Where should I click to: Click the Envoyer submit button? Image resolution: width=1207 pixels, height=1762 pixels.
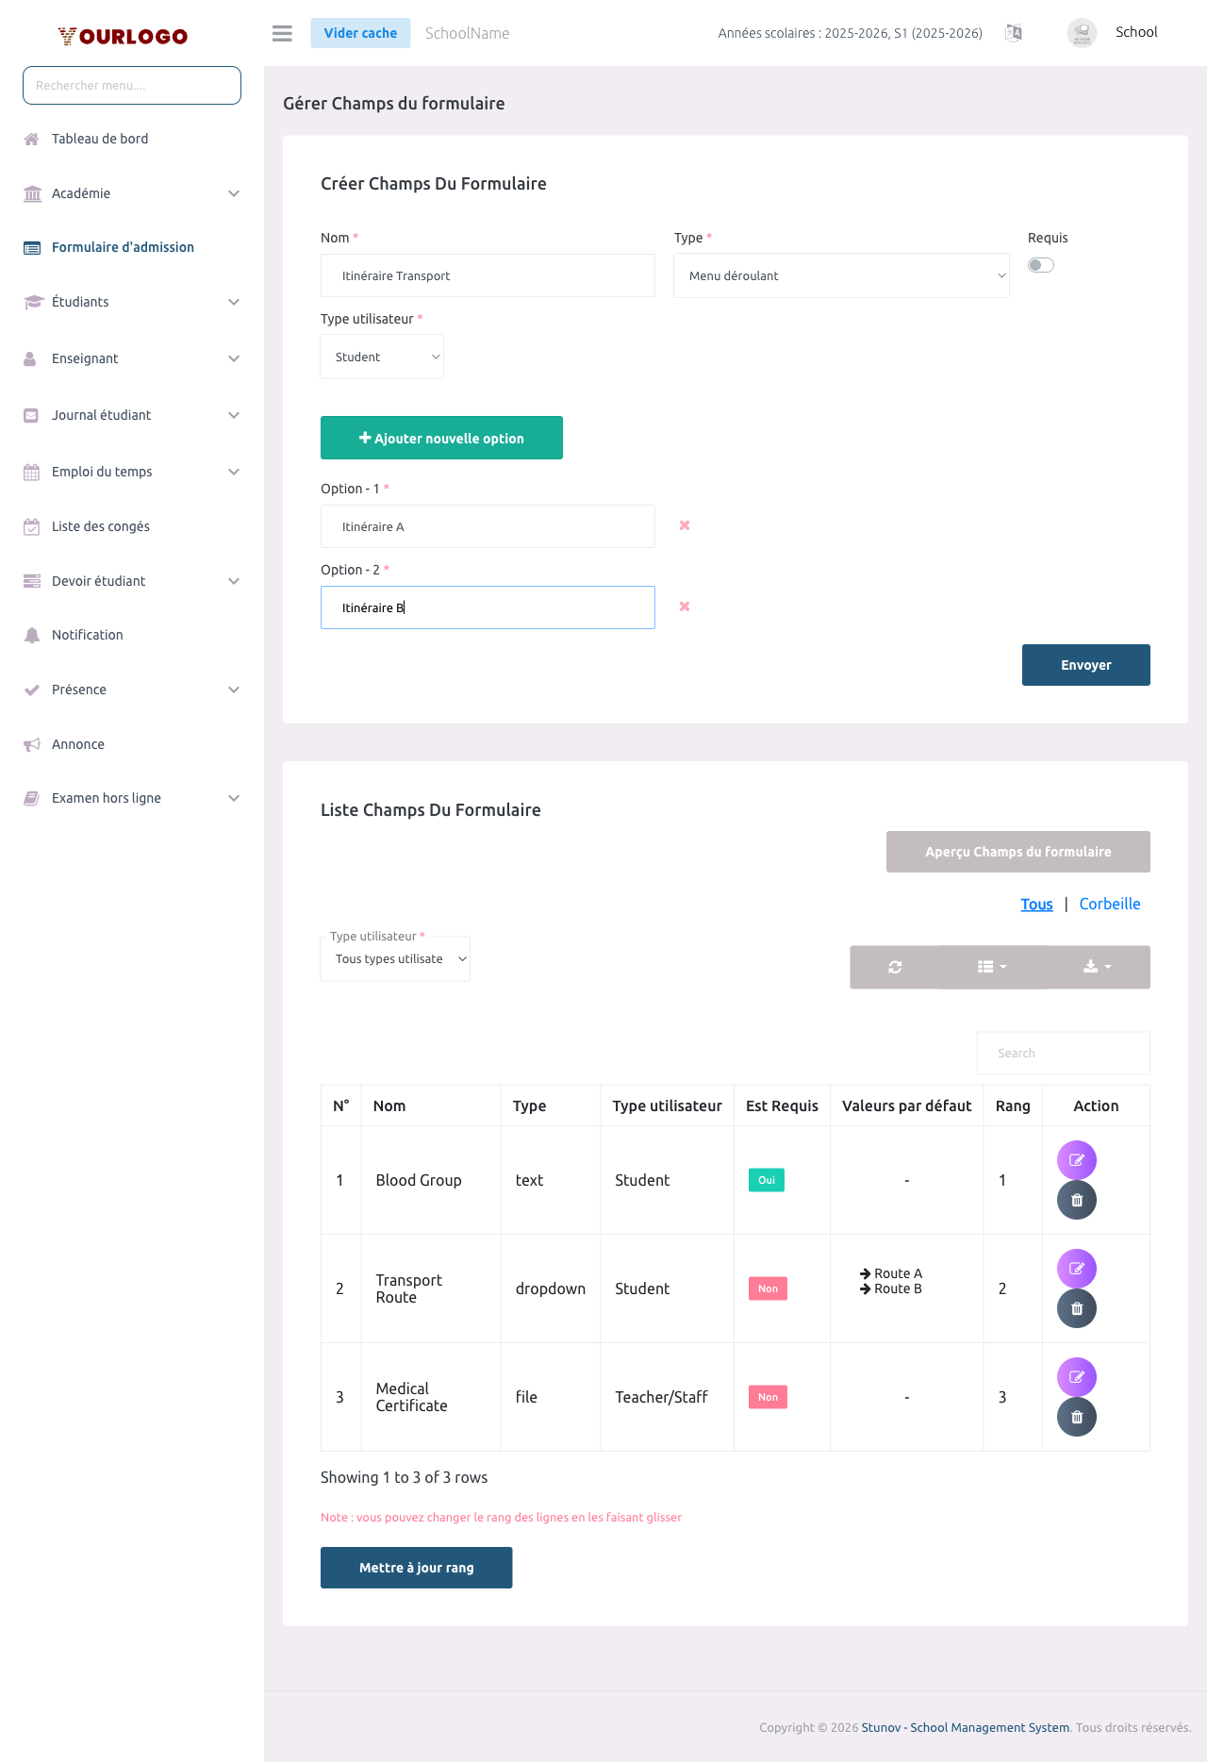pyautogui.click(x=1085, y=665)
